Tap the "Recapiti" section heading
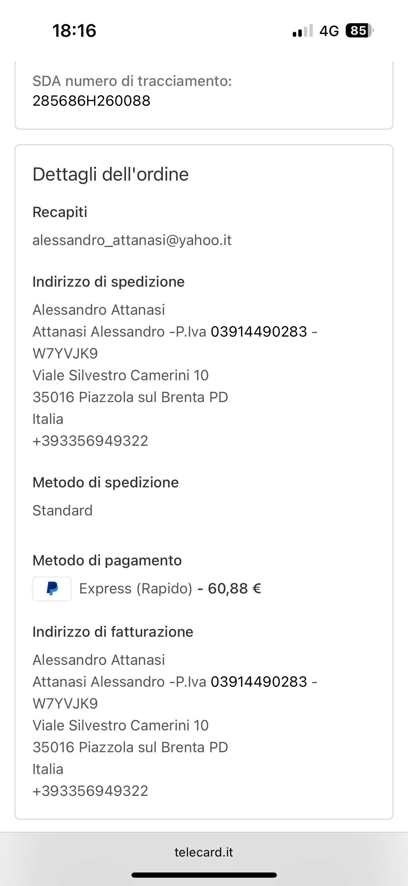408x886 pixels. 60,212
